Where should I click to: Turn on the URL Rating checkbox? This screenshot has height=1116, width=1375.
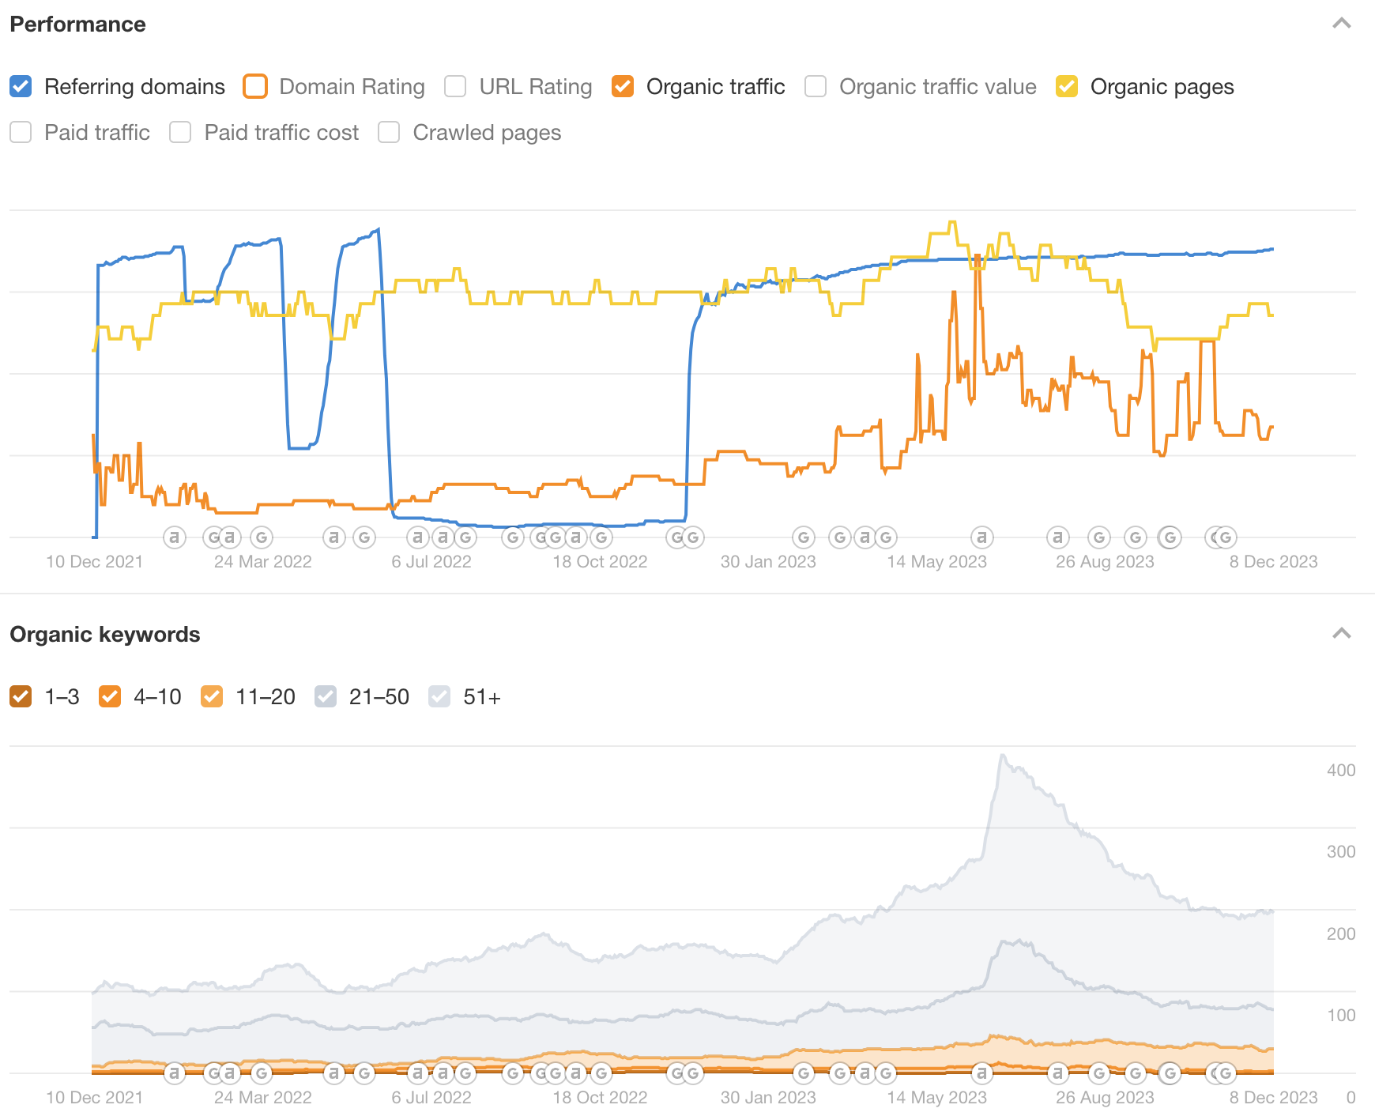(455, 86)
